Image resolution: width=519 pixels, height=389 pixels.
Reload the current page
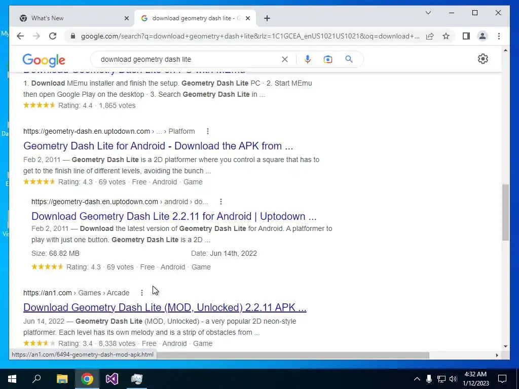(53, 36)
